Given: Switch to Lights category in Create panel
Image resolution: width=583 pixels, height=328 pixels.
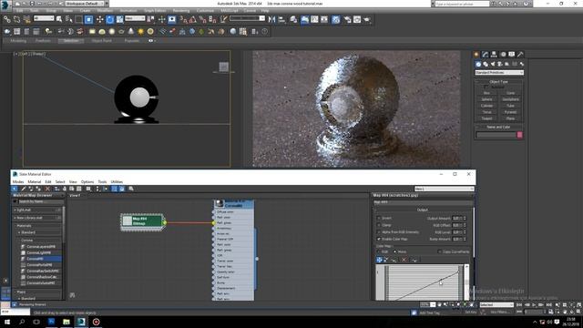Looking at the screenshot, I should (493, 64).
